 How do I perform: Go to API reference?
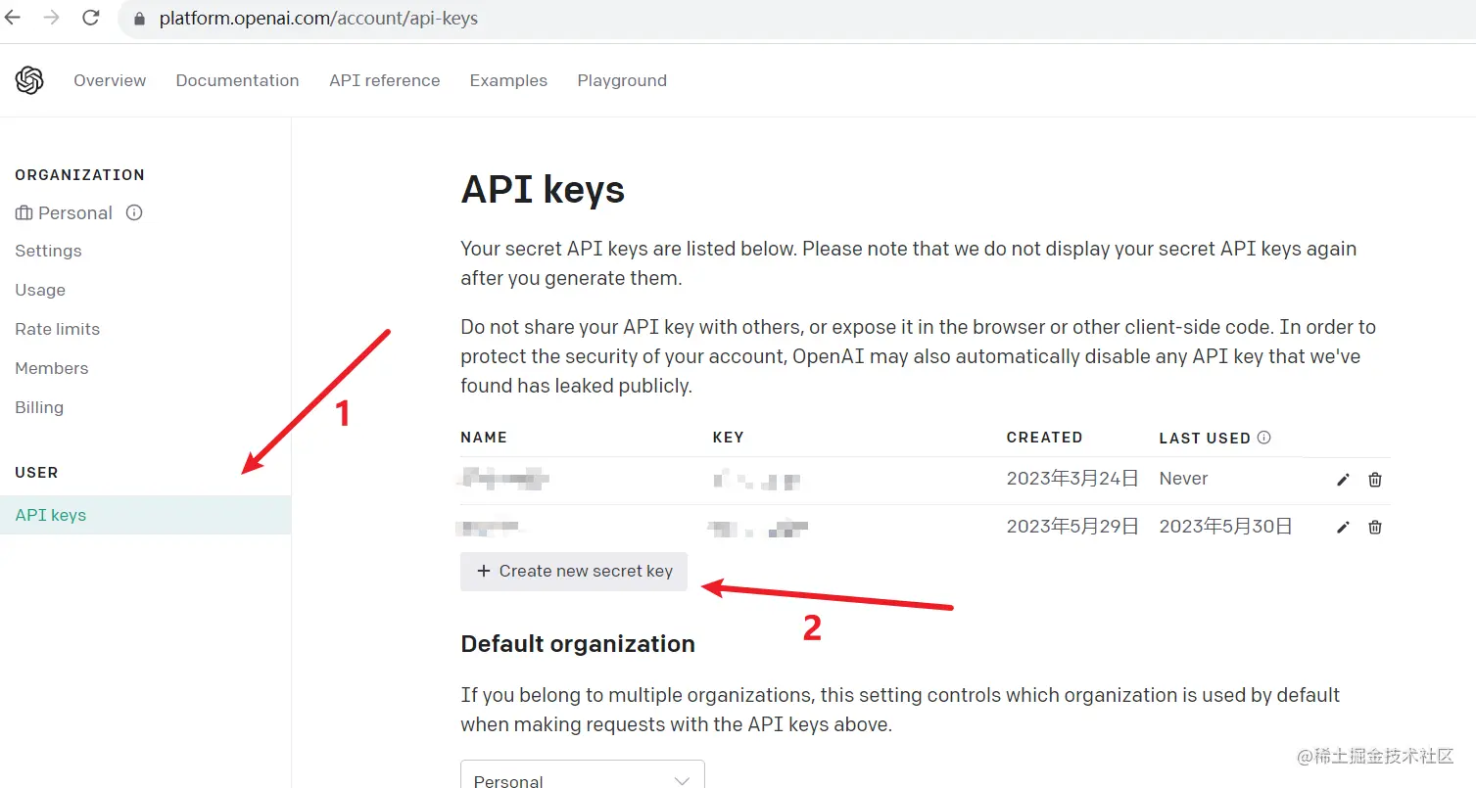385,80
